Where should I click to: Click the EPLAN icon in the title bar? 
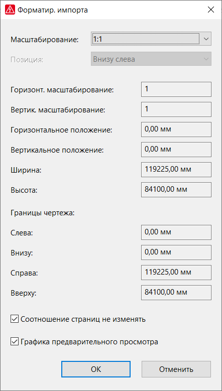10,10
